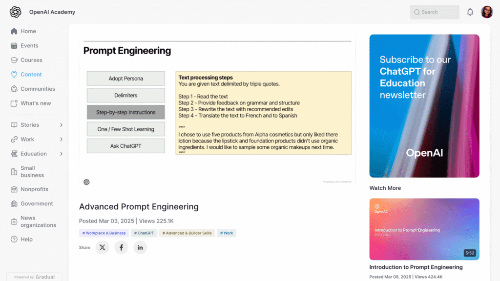
Task: Click the OpenAI Academy title
Action: [52, 12]
